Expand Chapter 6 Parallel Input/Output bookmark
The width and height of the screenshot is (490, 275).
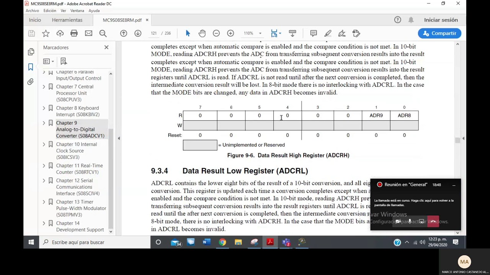point(44,72)
